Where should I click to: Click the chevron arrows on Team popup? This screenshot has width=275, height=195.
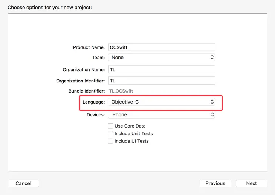[x=212, y=58]
